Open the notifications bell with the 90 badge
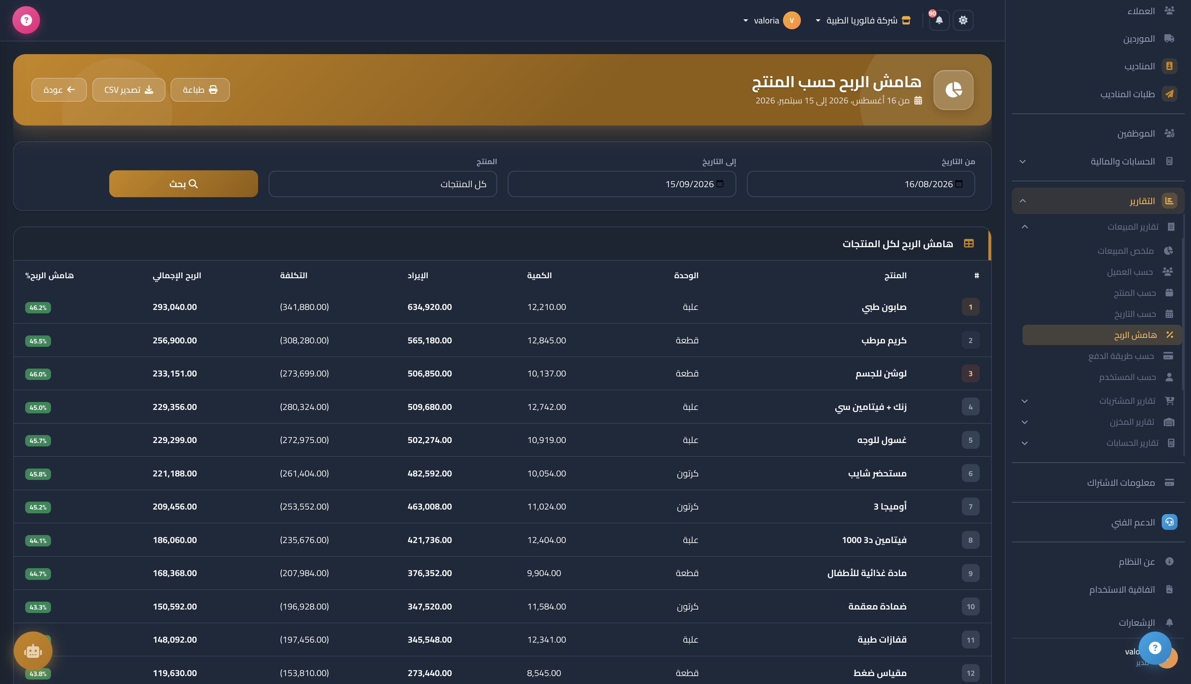The image size is (1191, 684). point(939,20)
